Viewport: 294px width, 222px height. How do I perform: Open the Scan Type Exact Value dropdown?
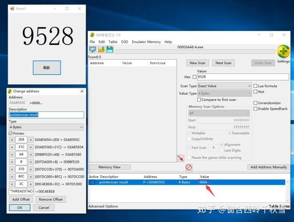pos(224,86)
